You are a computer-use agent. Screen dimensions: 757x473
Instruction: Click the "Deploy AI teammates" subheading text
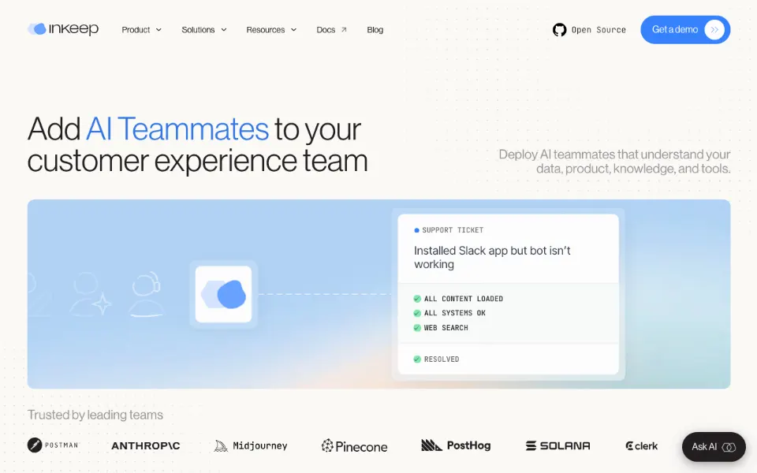click(614, 161)
